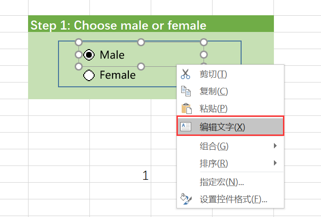Expand the 排序(R) submenu arrow
This screenshot has height=217, width=321.
pos(275,163)
